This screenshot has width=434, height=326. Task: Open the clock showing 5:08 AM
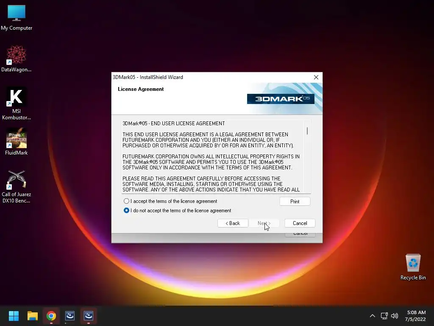pos(415,316)
